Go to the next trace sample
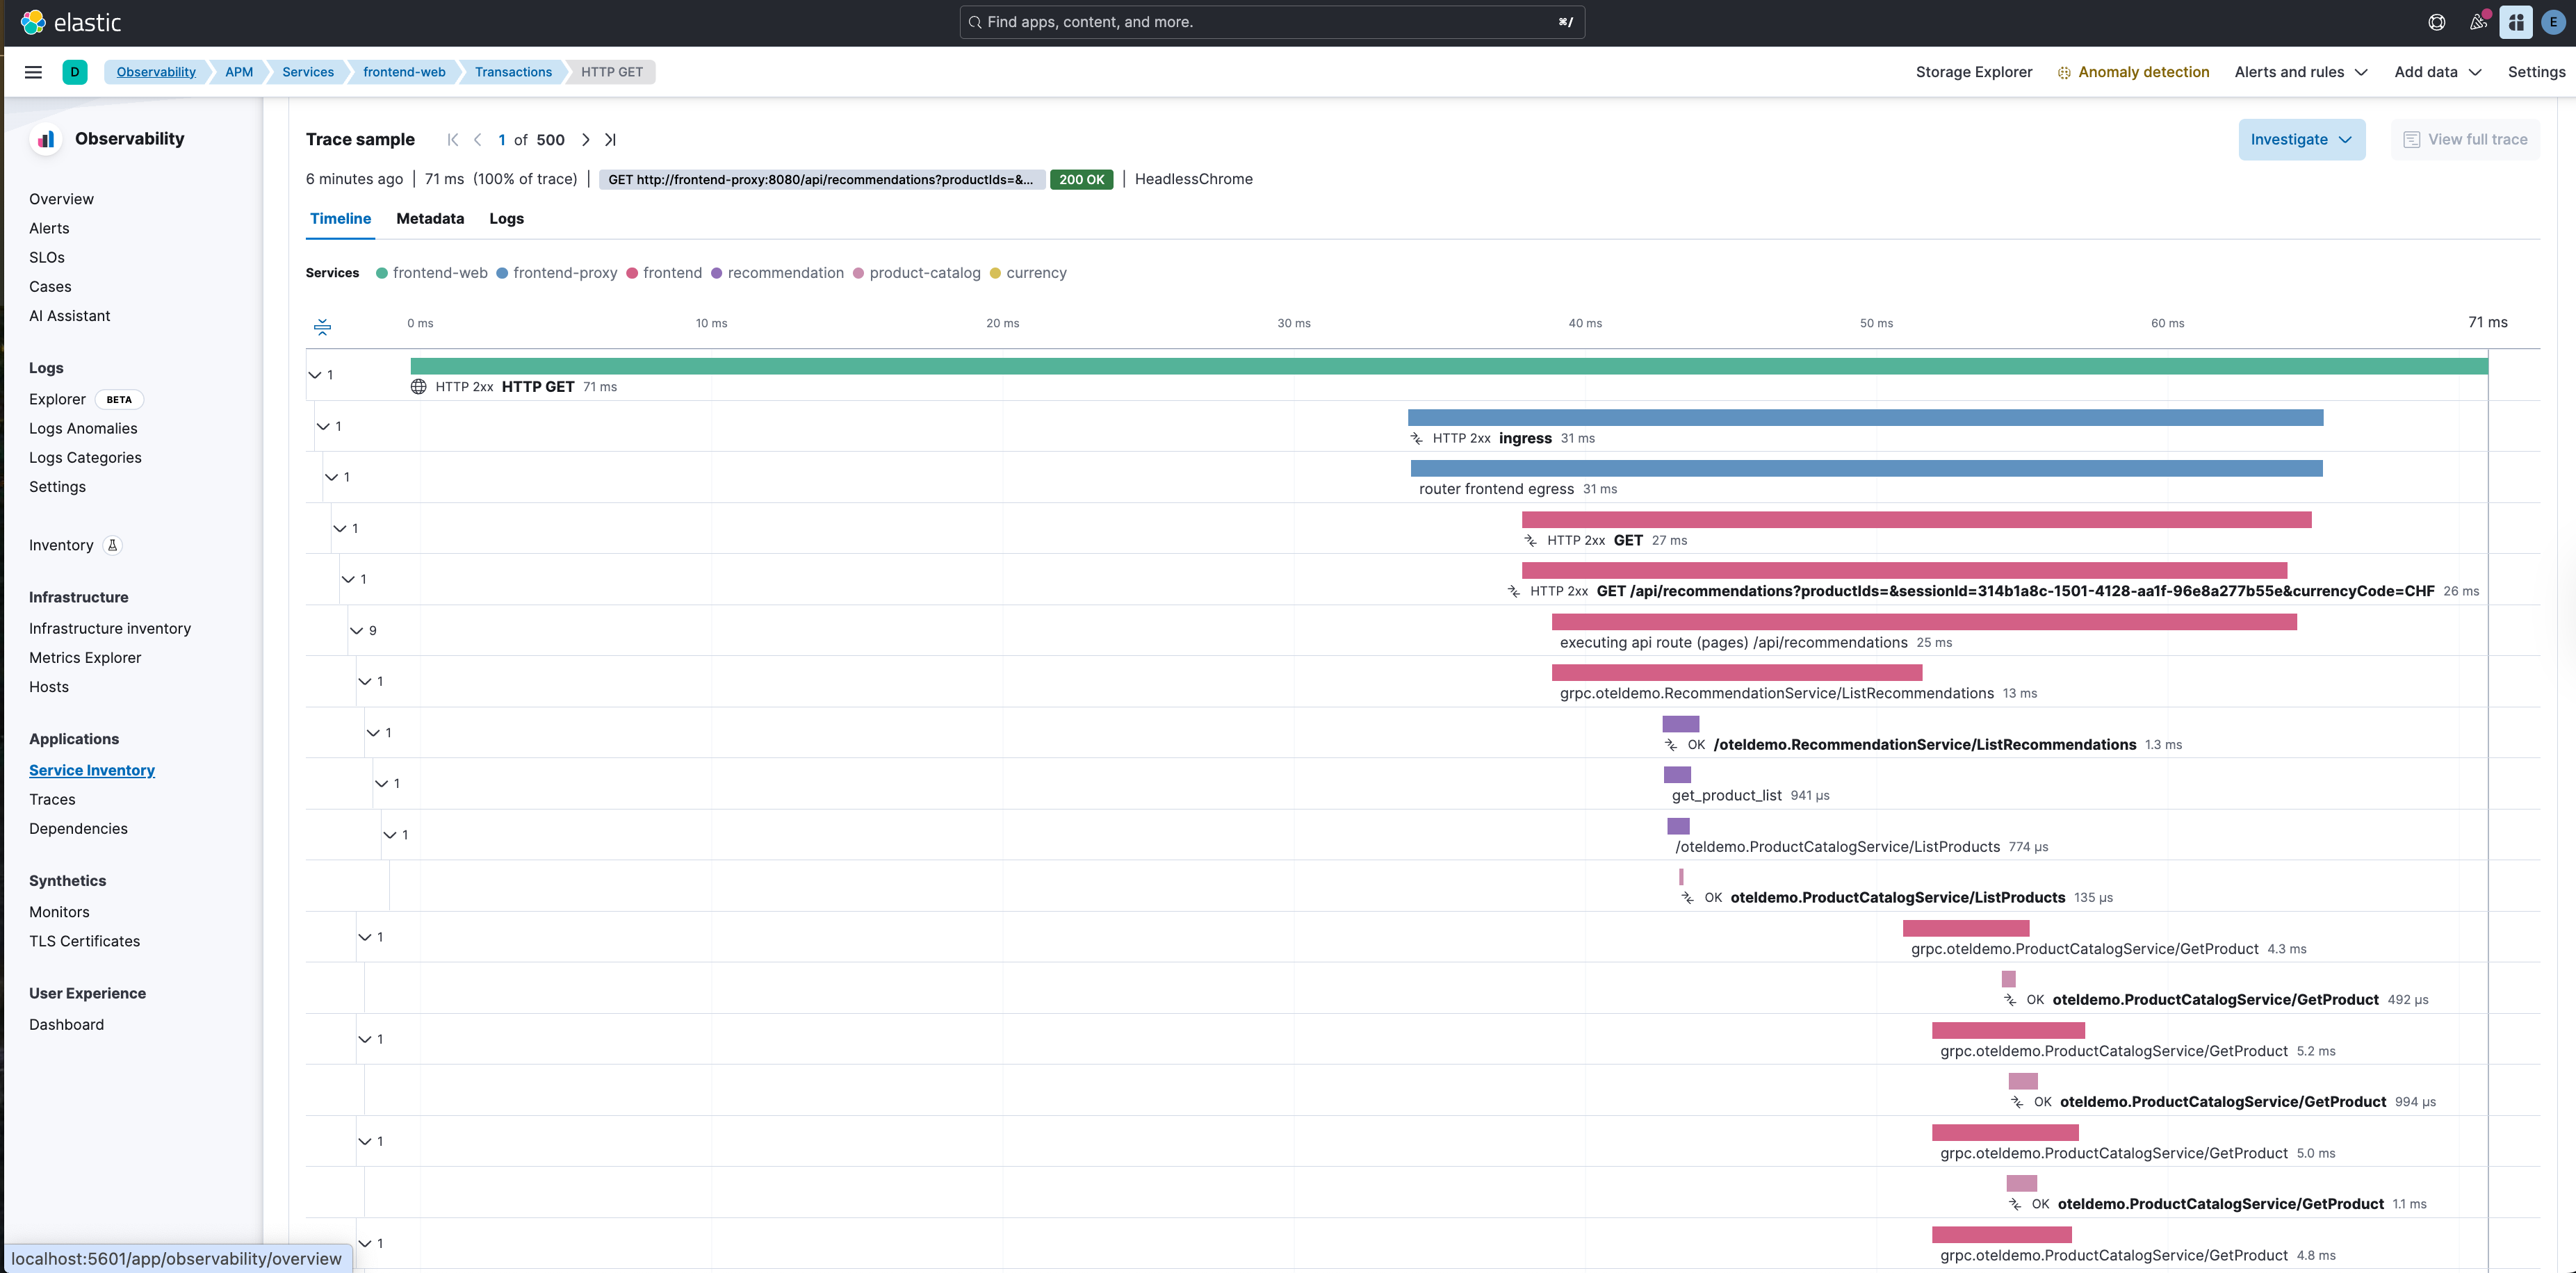Screen dimensions: 2576x1273 [586, 140]
